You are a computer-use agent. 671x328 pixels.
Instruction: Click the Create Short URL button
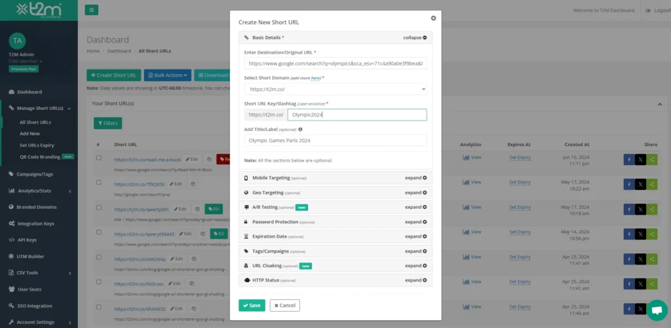coord(113,75)
